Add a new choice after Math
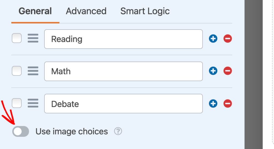The image size is (274, 149). tap(213, 71)
